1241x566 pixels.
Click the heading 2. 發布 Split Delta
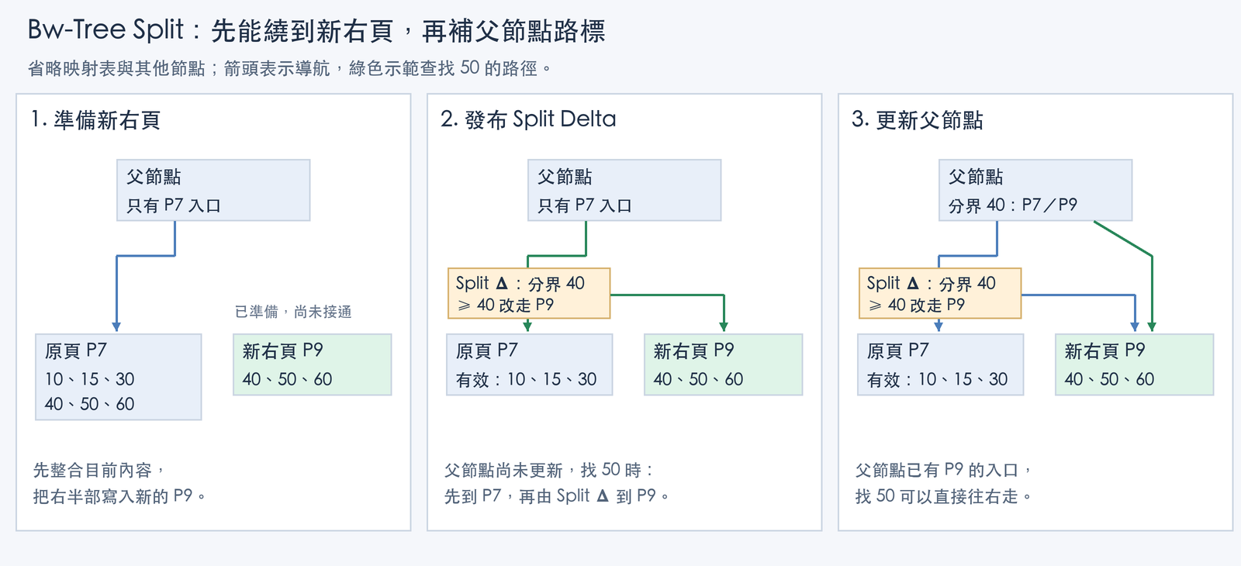(528, 119)
